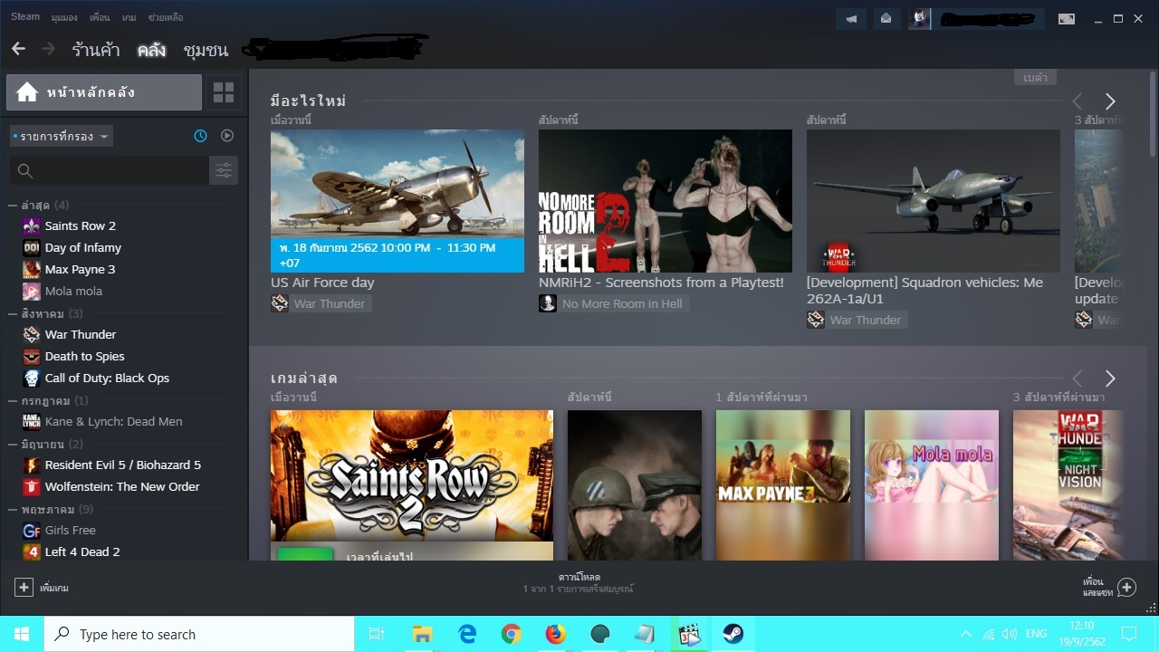Open the Windows Start menu

[22, 634]
